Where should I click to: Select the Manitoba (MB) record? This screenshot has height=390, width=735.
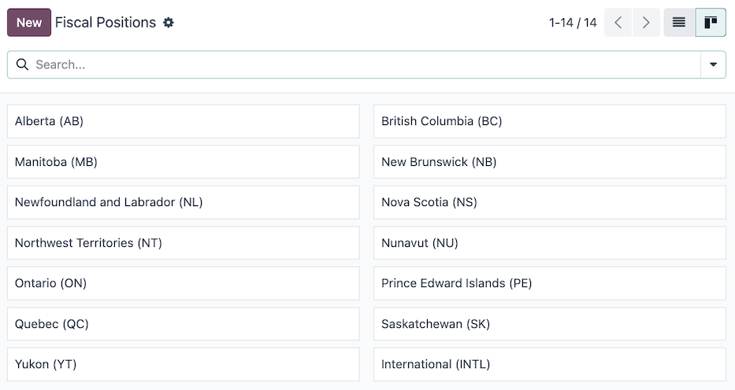pos(183,162)
